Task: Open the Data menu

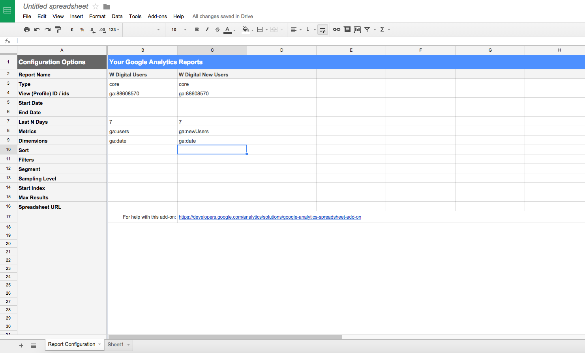Action: click(x=117, y=17)
